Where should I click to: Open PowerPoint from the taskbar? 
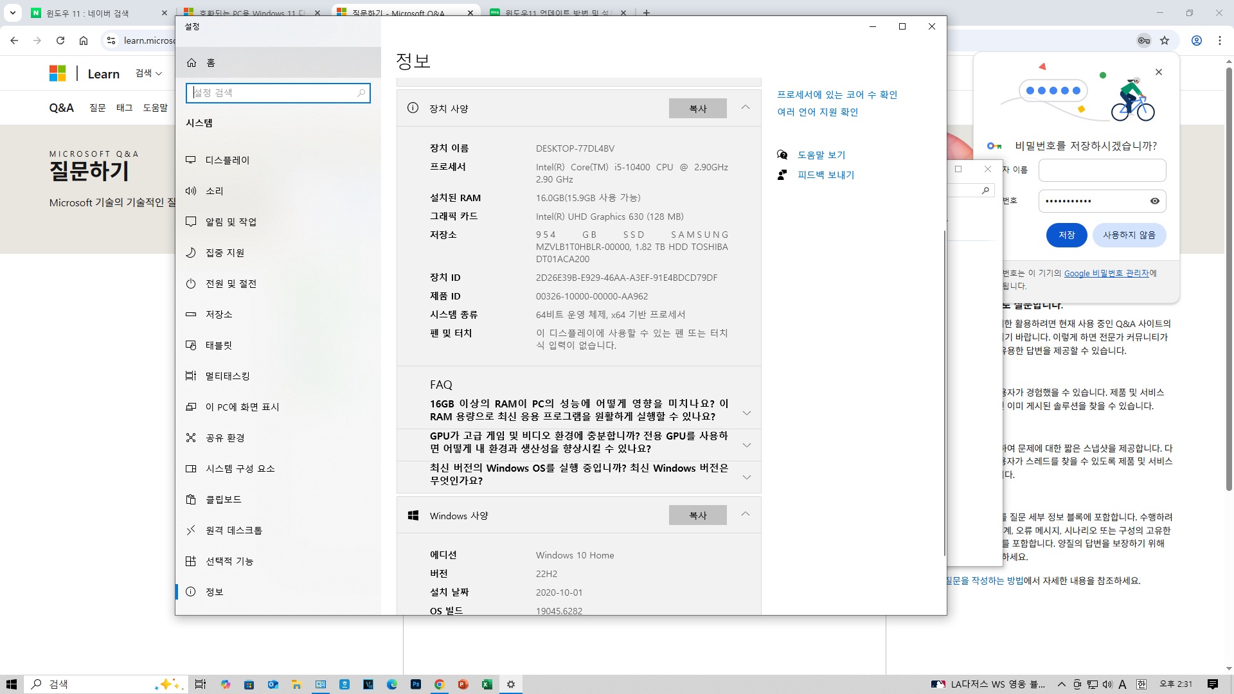[463, 684]
